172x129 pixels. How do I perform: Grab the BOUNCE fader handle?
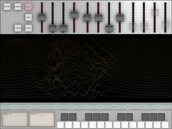point(74,15)
